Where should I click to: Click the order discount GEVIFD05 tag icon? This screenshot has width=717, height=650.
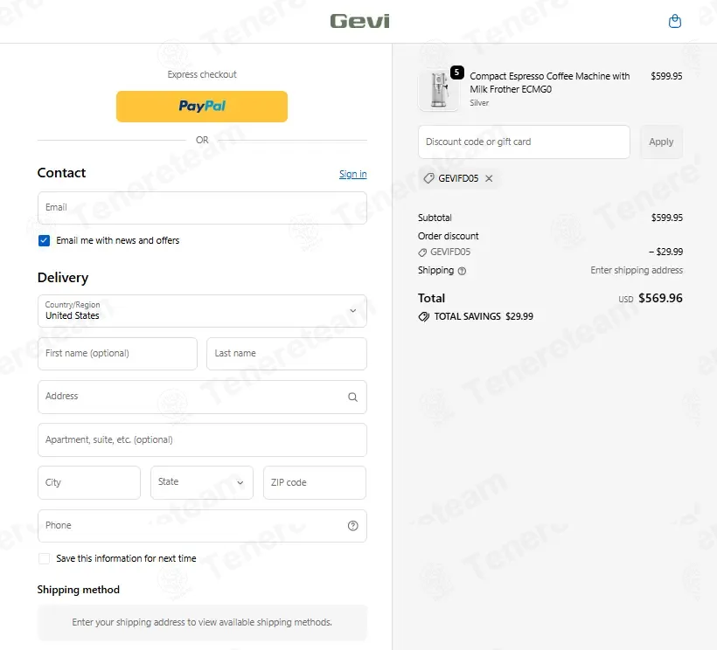point(422,252)
